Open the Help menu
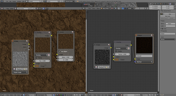The width and height of the screenshot is (176, 96). click(23, 1)
